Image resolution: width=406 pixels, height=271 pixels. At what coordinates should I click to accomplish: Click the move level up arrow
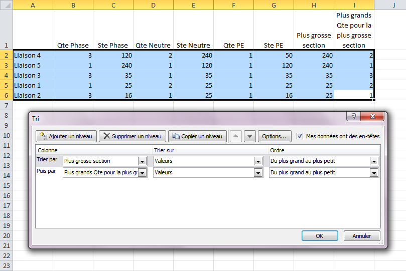(236, 136)
